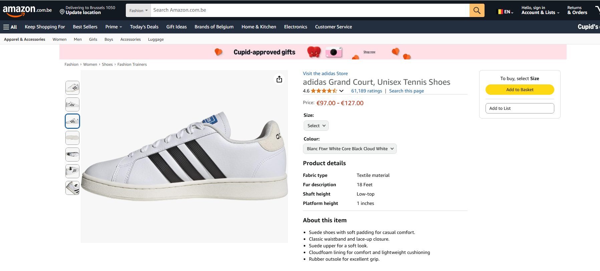Click the Amazon.com.be logo

pos(27,11)
